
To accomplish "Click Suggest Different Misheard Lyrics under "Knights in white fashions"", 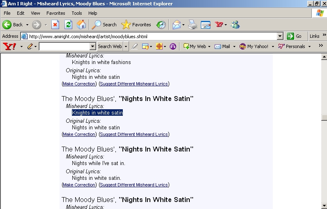I will point(134,84).
